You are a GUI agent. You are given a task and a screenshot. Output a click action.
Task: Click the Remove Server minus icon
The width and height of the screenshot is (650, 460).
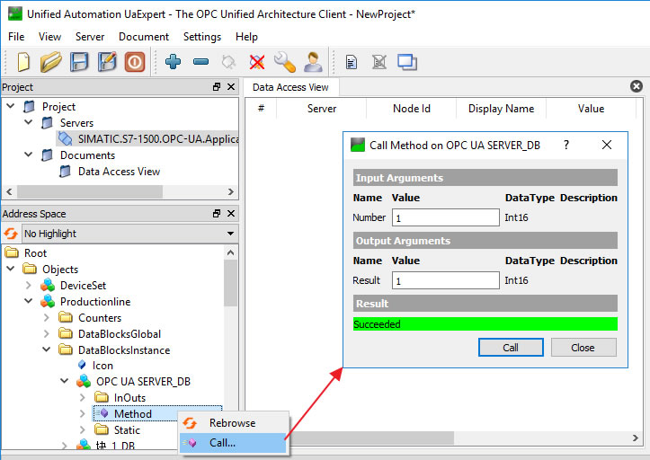point(201,62)
